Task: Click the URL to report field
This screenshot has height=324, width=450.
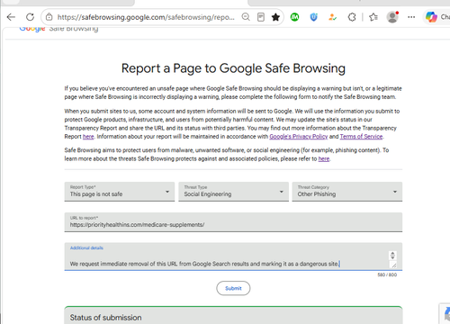Action: pos(233,222)
